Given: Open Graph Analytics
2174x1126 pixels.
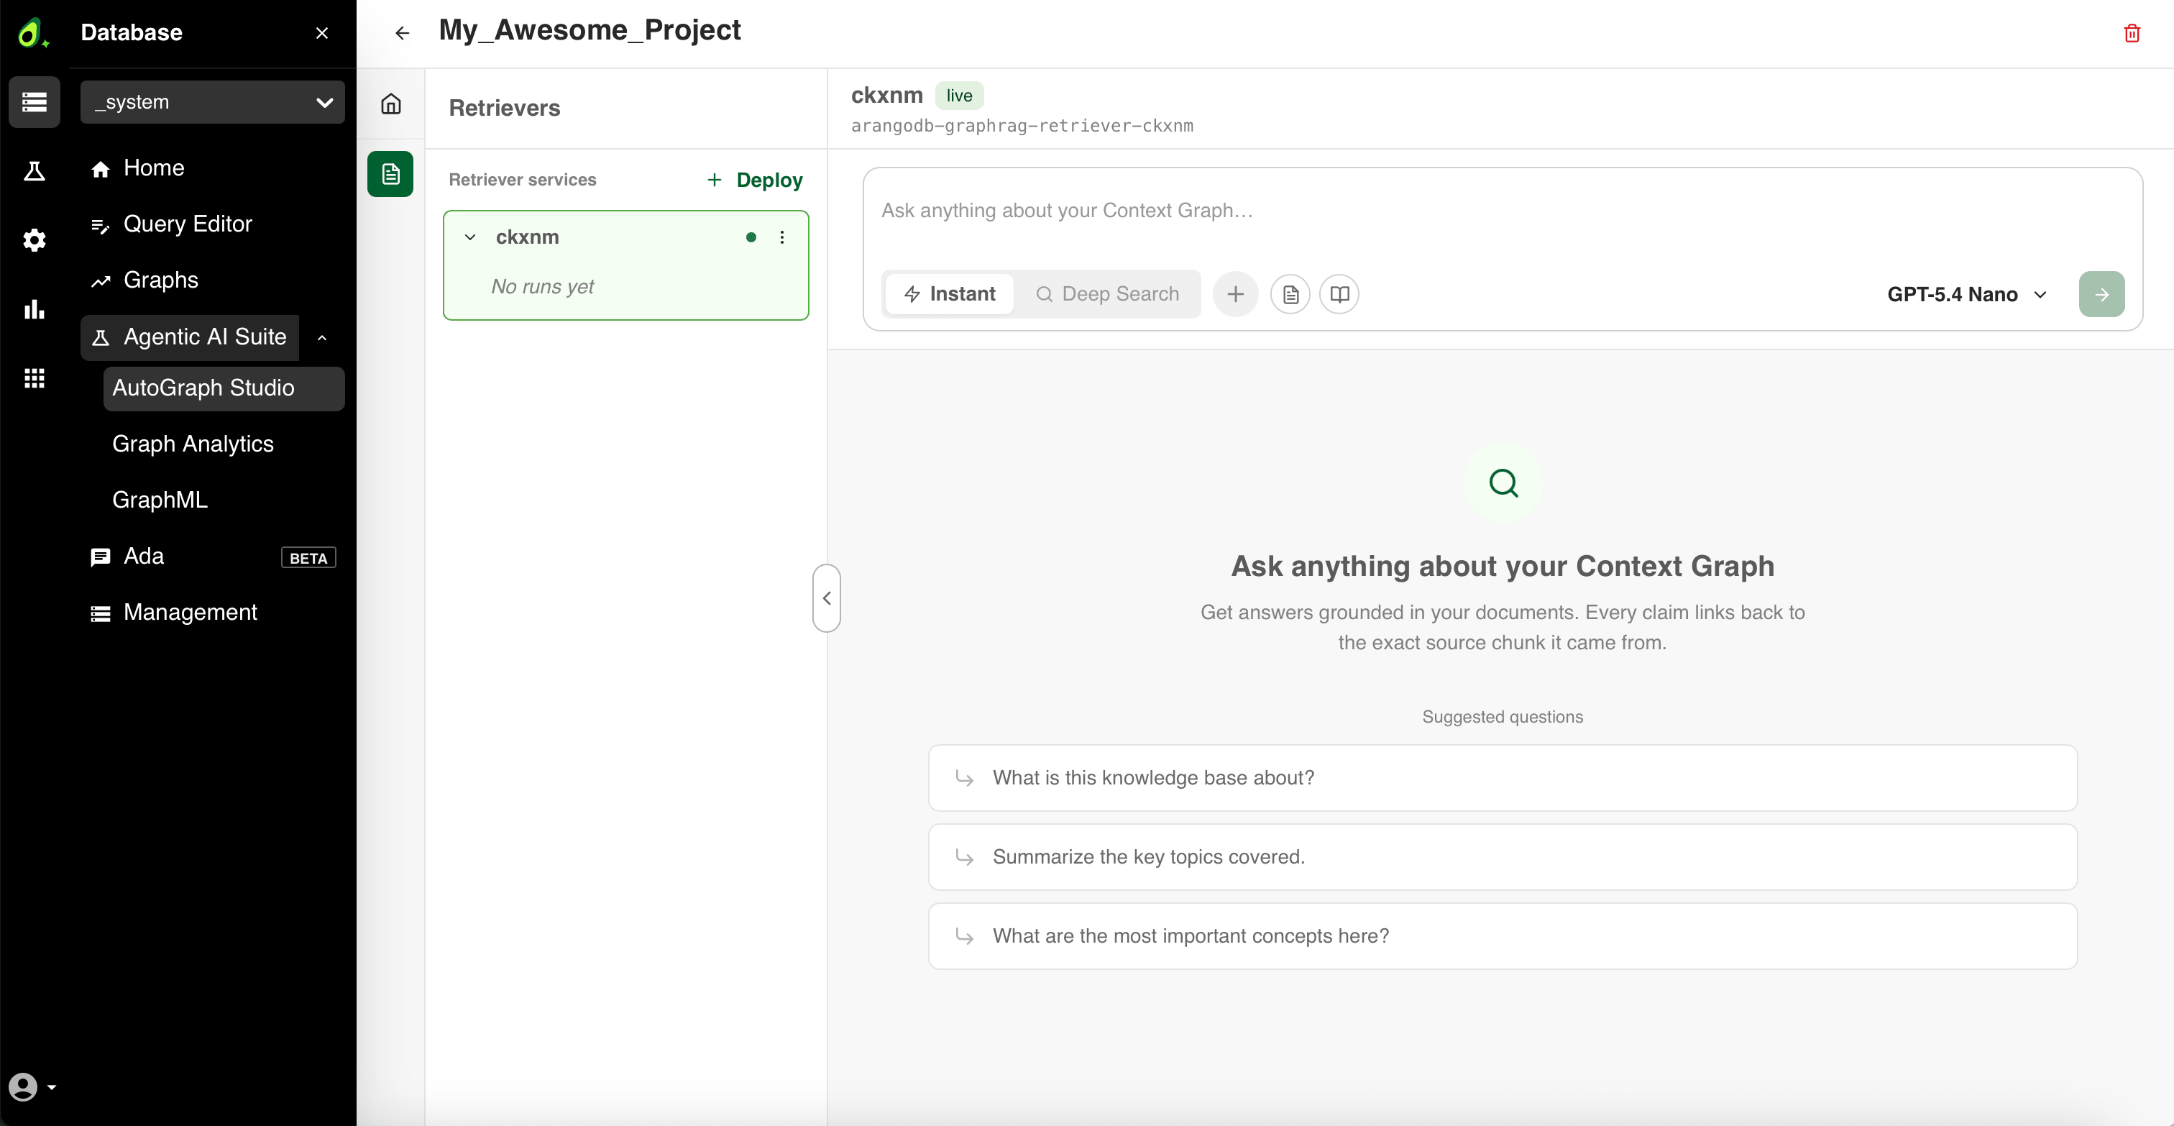Looking at the screenshot, I should (x=224, y=444).
